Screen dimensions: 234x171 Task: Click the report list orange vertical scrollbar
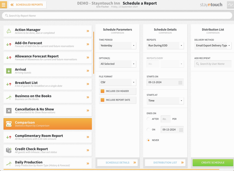(94, 53)
